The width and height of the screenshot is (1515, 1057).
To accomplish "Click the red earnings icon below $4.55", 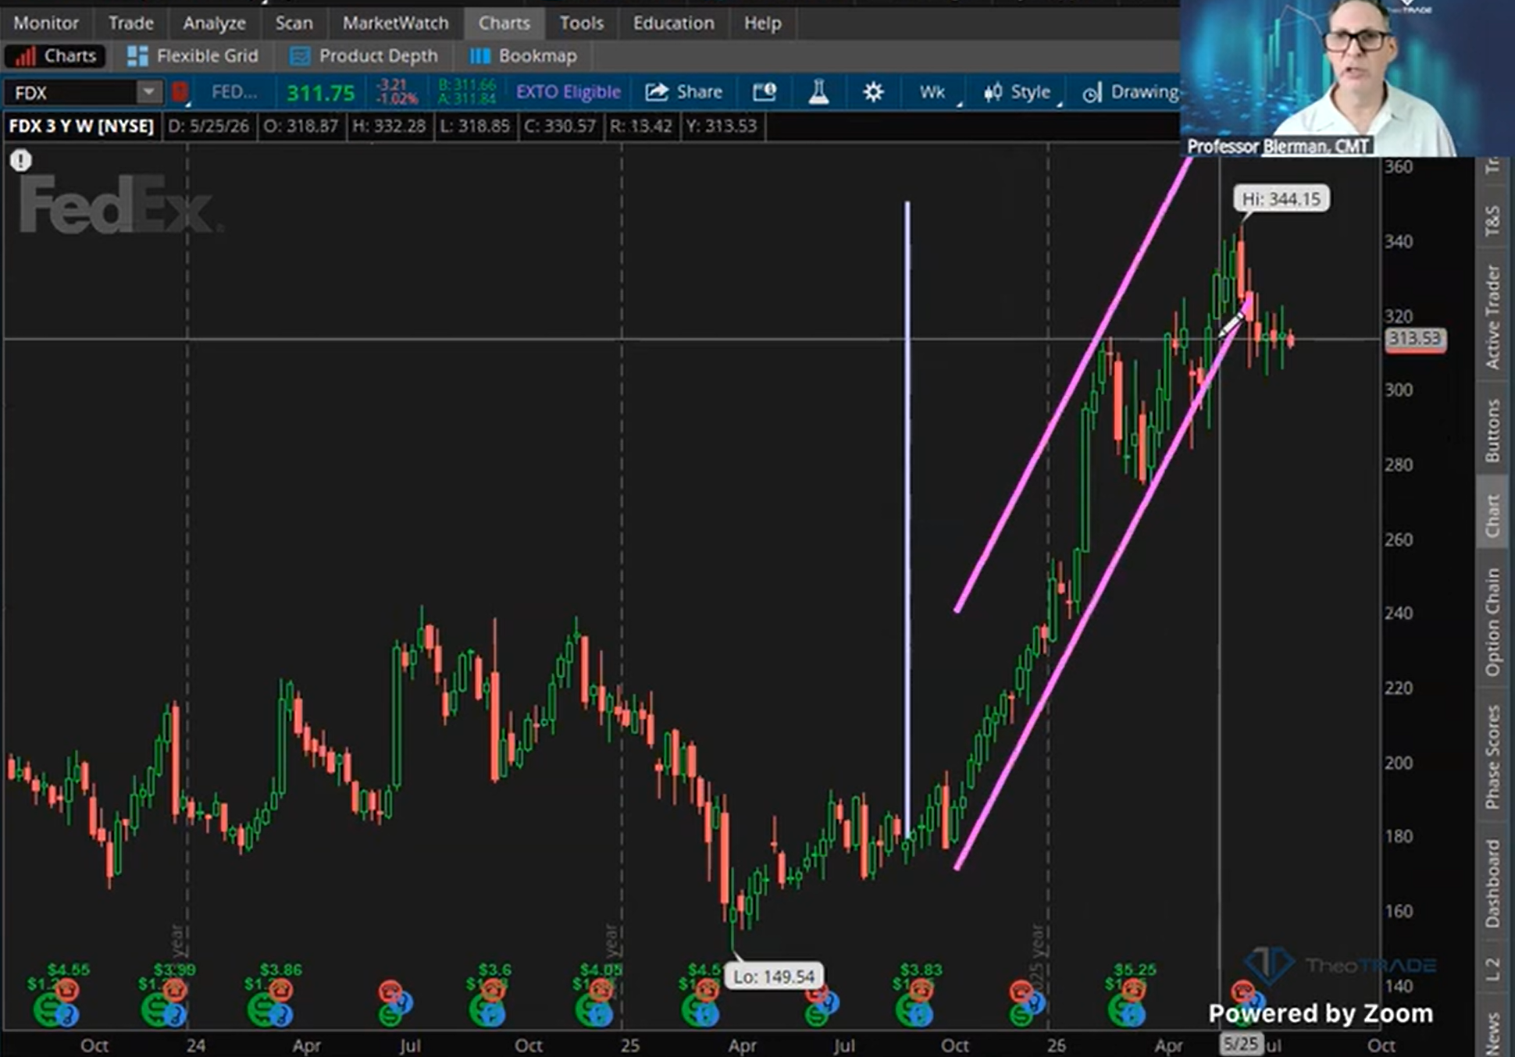I will click(x=67, y=991).
